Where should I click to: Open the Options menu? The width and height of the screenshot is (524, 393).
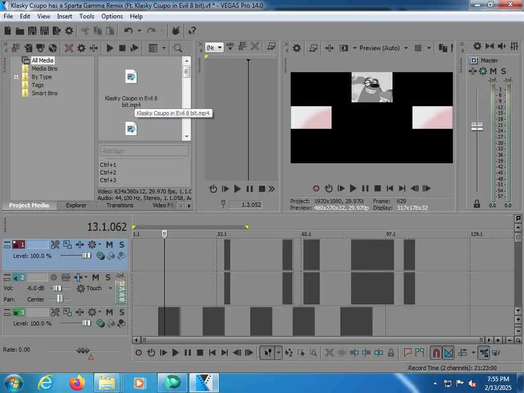click(x=112, y=16)
